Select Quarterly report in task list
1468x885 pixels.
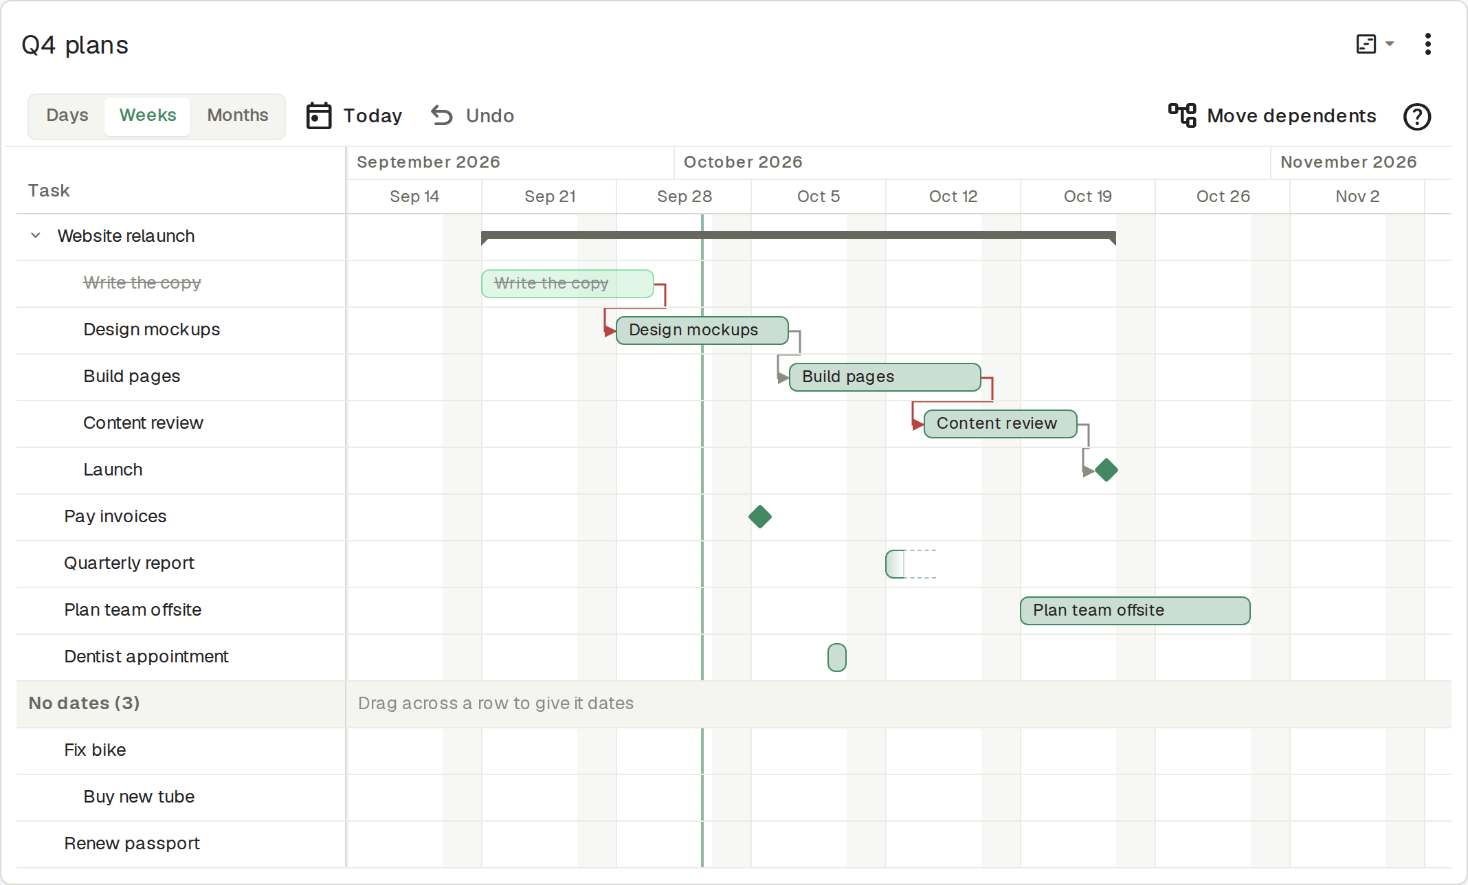click(129, 563)
